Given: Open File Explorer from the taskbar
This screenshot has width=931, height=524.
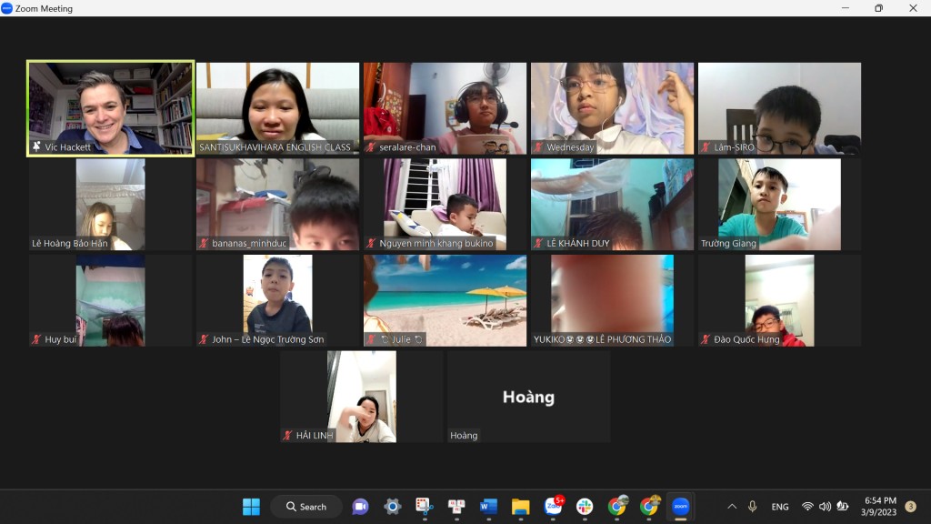Looking at the screenshot, I should (x=520, y=507).
